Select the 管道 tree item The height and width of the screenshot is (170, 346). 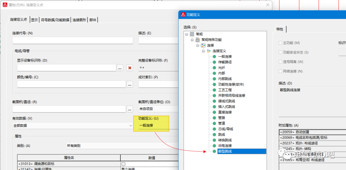pyautogui.click(x=222, y=123)
